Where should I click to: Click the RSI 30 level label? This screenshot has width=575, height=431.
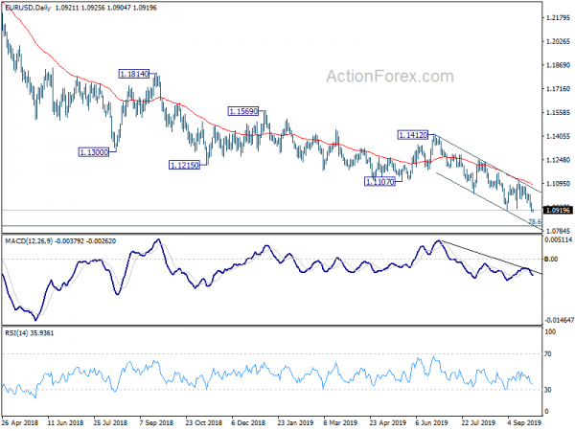548,390
